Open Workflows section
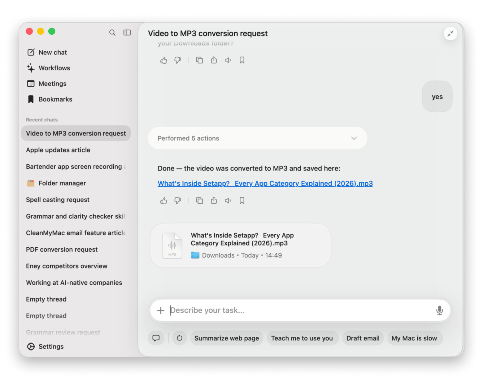 tap(49, 68)
